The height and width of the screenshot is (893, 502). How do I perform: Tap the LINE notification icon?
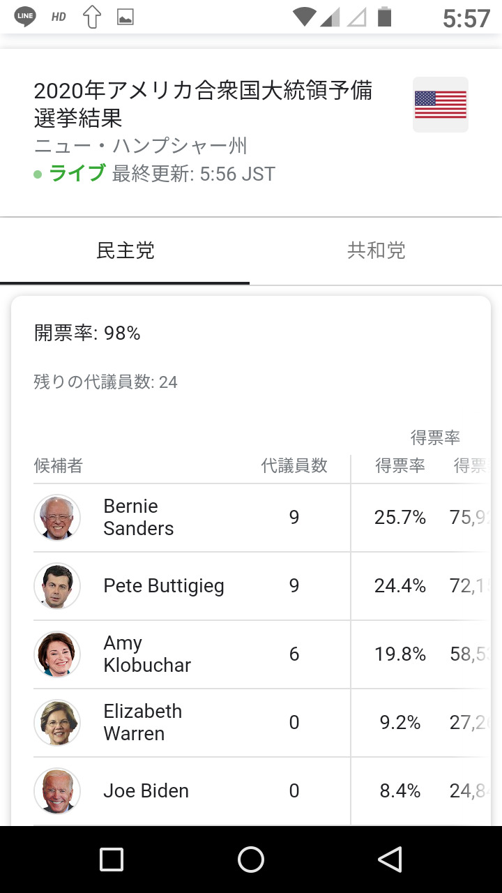click(x=25, y=17)
